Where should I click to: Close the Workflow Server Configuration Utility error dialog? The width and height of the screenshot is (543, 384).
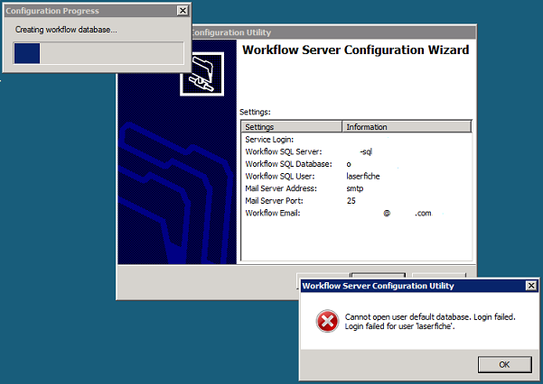point(531,286)
